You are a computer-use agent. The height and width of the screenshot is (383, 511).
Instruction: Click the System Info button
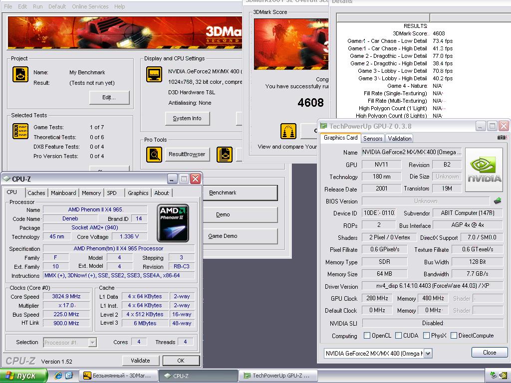187,119
